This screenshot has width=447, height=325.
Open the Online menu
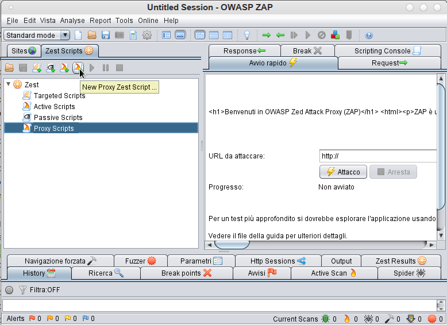pyautogui.click(x=148, y=21)
